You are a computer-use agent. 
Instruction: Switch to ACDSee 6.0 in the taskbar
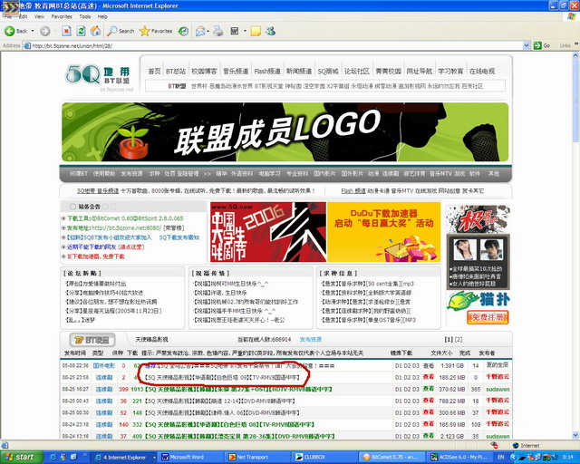click(459, 457)
